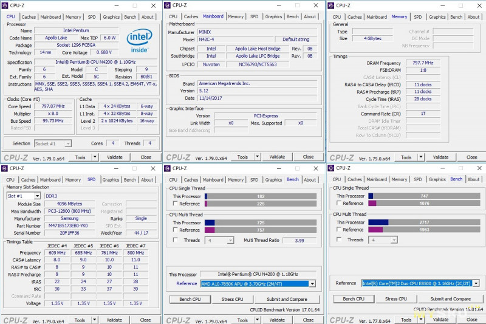Click the DRAM Frequency field showing 797.7 MHz
The width and height of the screenshot is (486, 324).
pos(423,63)
